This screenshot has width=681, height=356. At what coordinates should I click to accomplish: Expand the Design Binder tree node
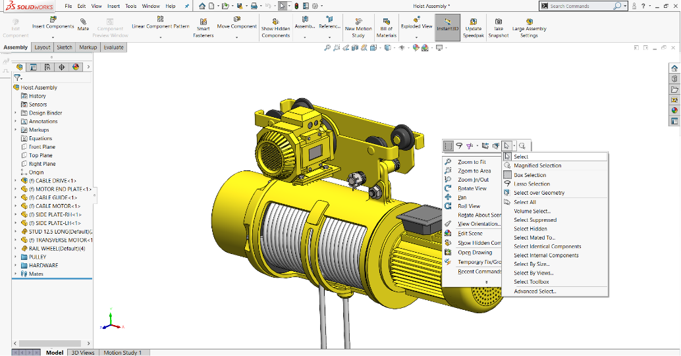coord(16,113)
